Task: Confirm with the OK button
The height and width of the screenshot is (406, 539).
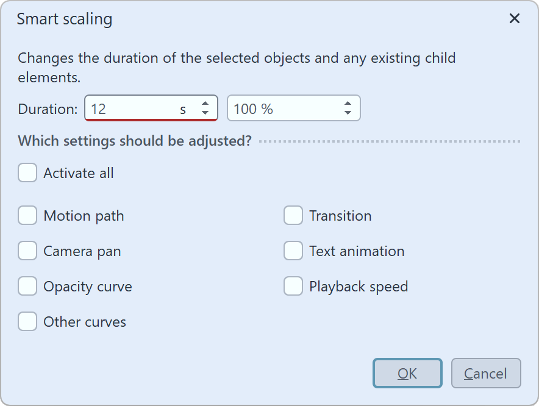Action: pos(407,373)
